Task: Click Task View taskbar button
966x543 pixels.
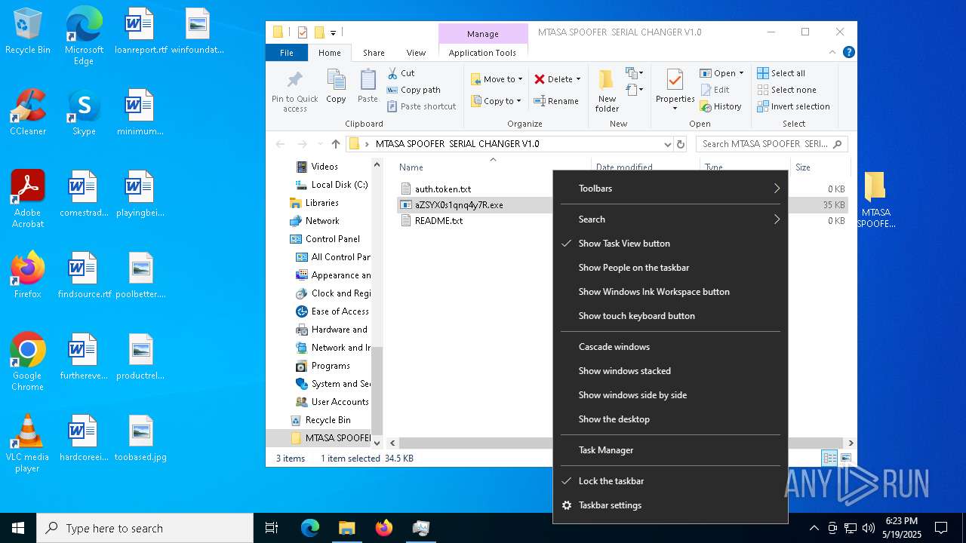Action: point(272,528)
